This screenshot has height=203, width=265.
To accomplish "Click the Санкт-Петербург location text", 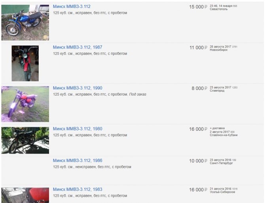I will click(x=221, y=163).
